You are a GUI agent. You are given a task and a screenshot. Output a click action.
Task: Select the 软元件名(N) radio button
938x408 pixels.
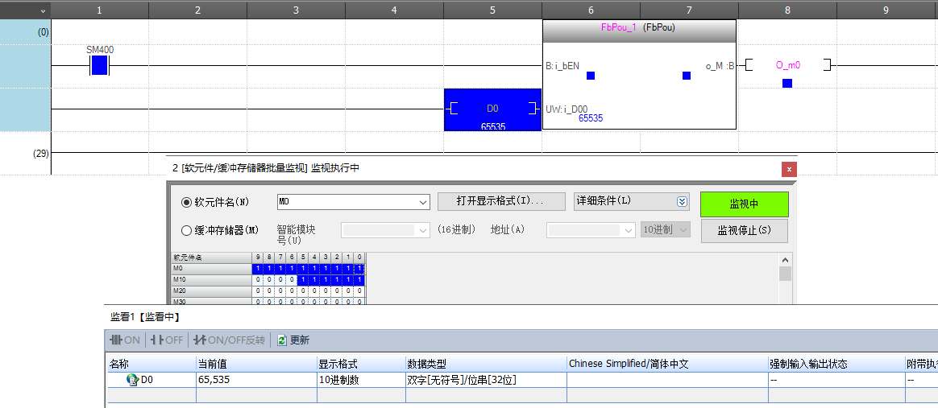point(187,202)
